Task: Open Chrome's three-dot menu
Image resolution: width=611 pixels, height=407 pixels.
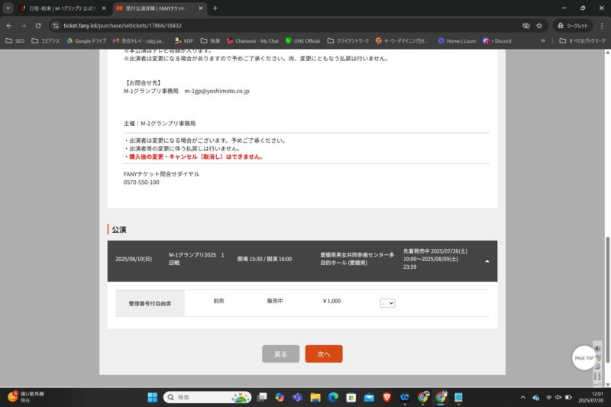Action: coord(602,26)
